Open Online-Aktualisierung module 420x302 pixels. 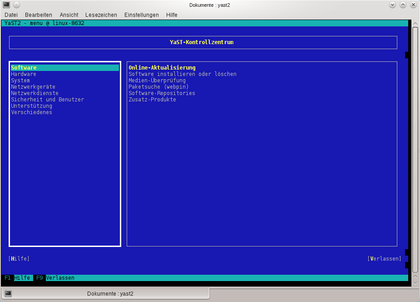[162, 68]
